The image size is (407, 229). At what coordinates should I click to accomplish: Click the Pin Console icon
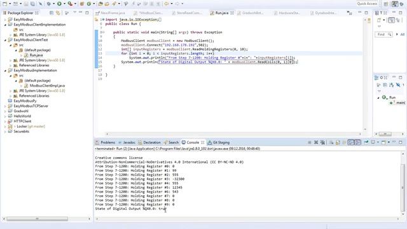tap(366, 142)
